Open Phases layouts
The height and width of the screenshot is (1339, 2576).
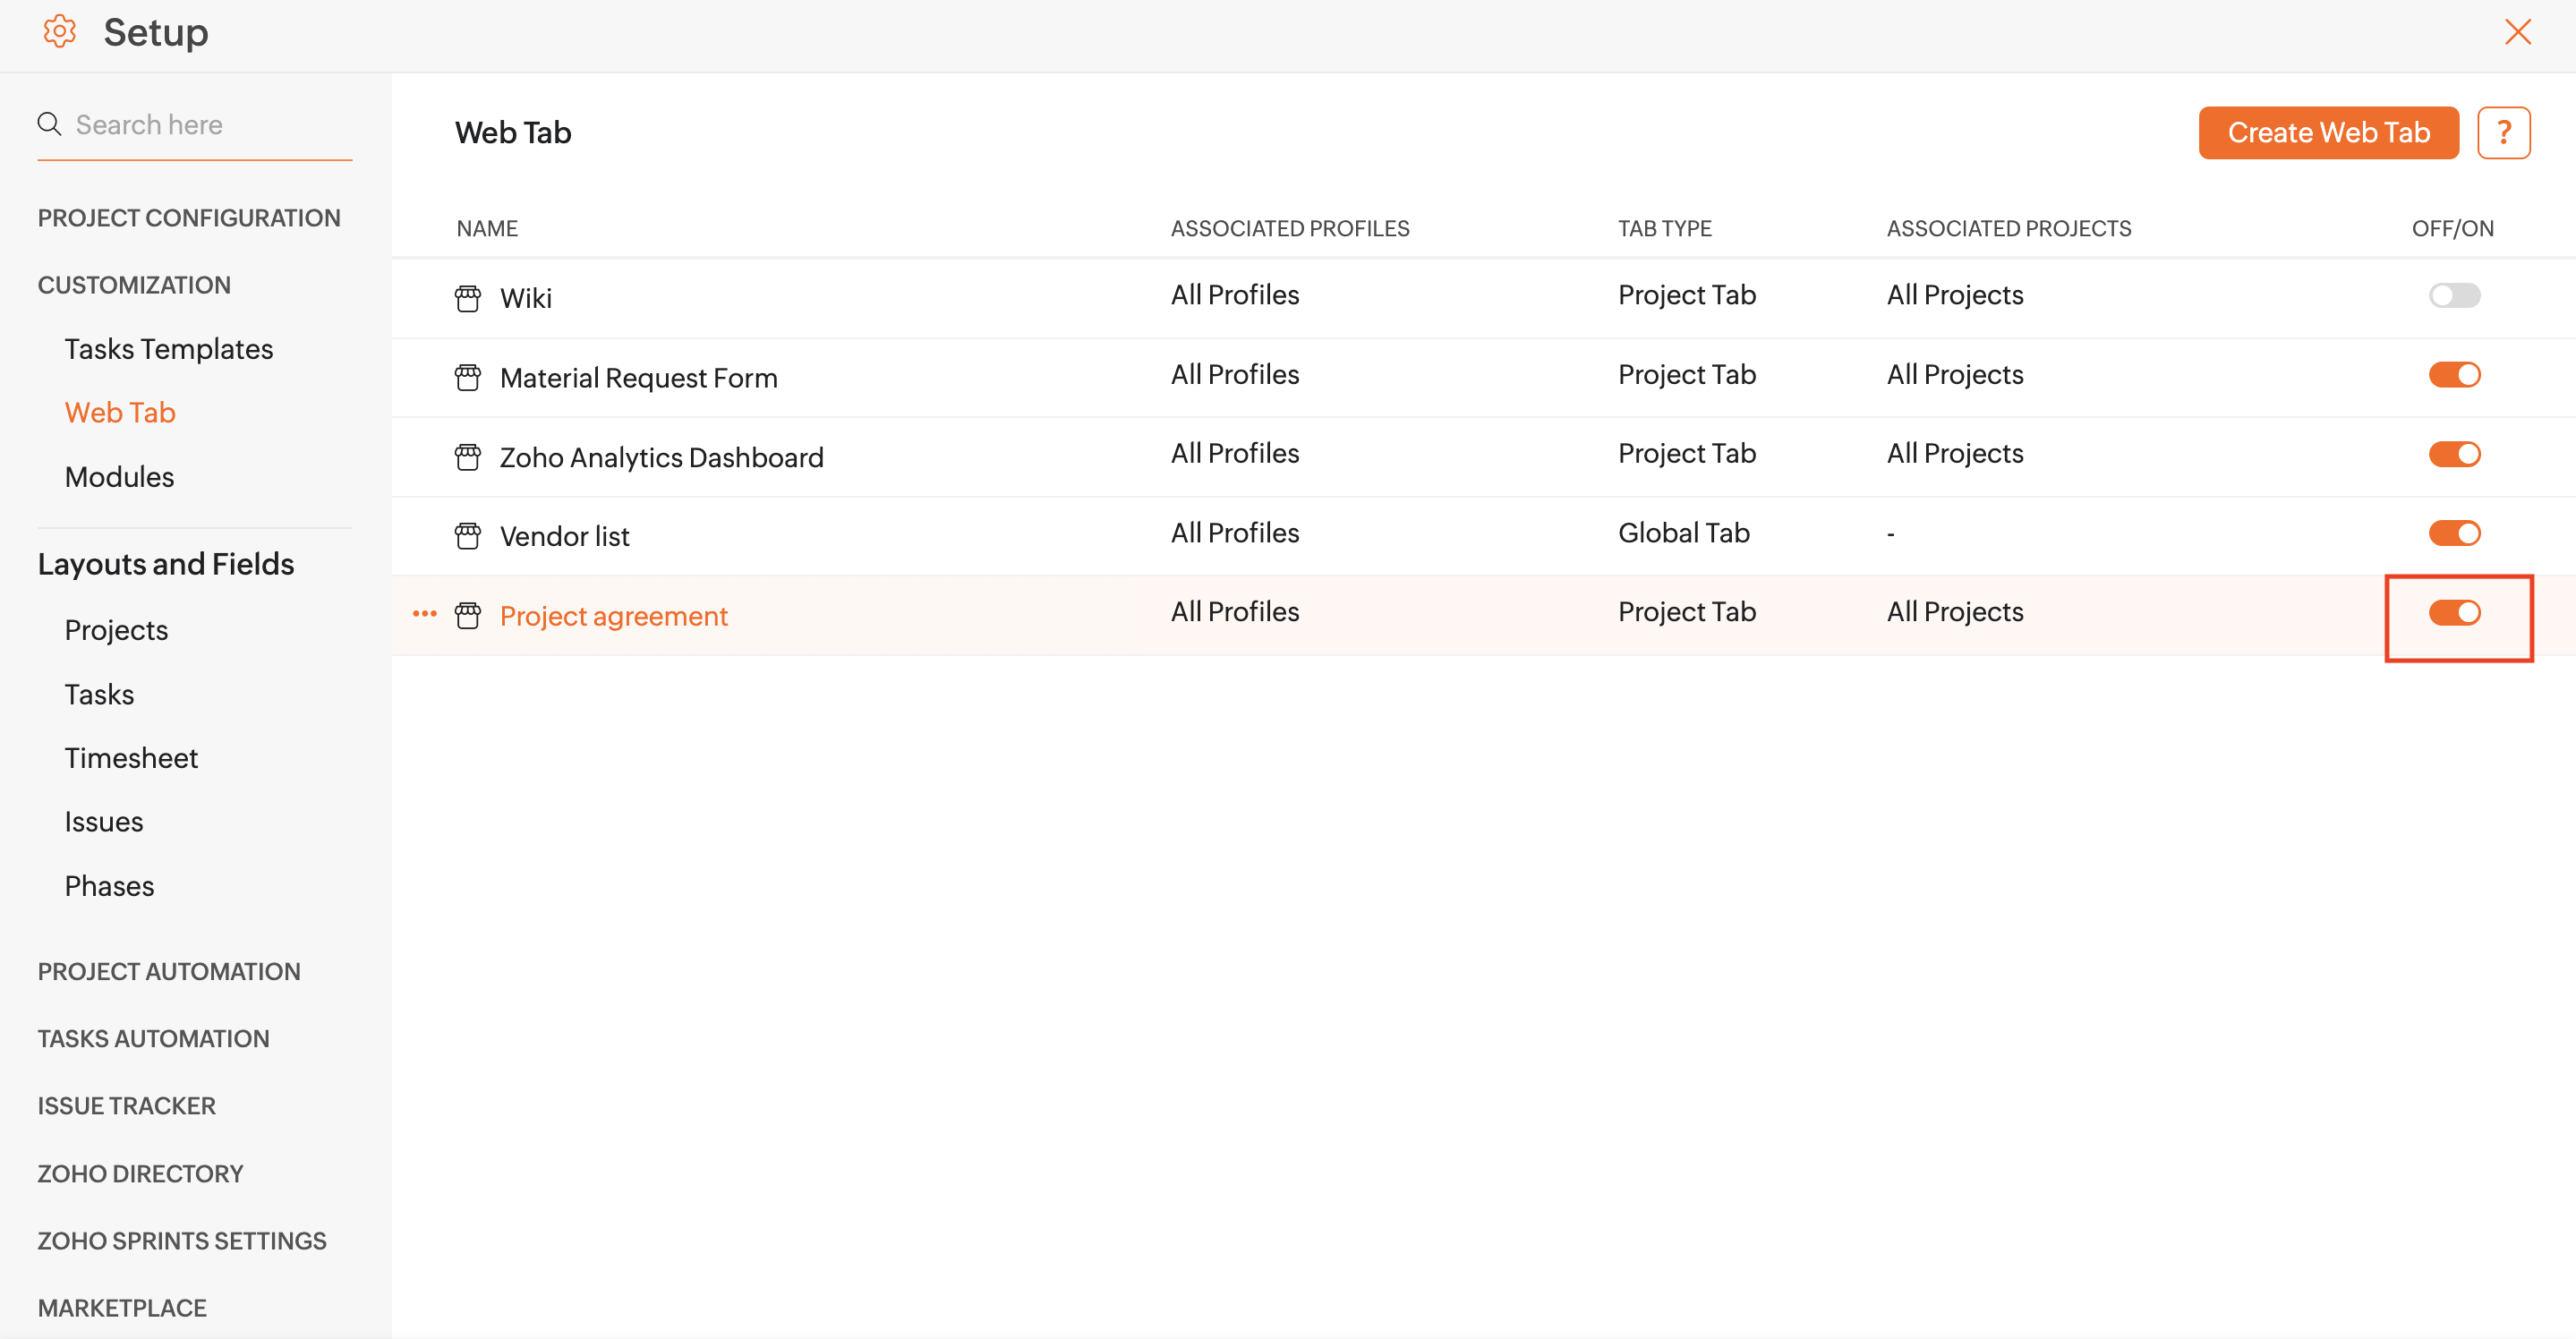pyautogui.click(x=109, y=886)
